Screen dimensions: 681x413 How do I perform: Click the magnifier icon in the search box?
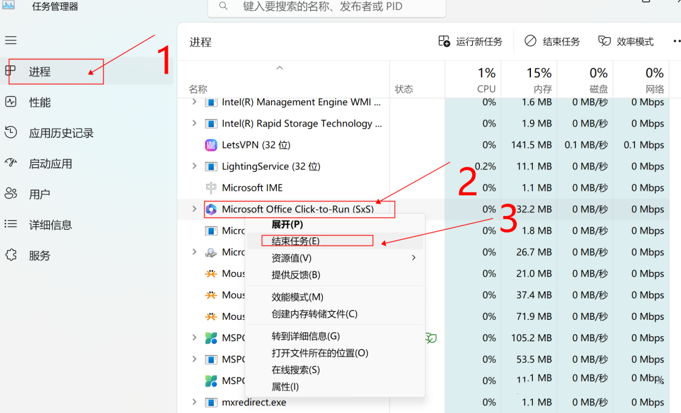(x=223, y=6)
